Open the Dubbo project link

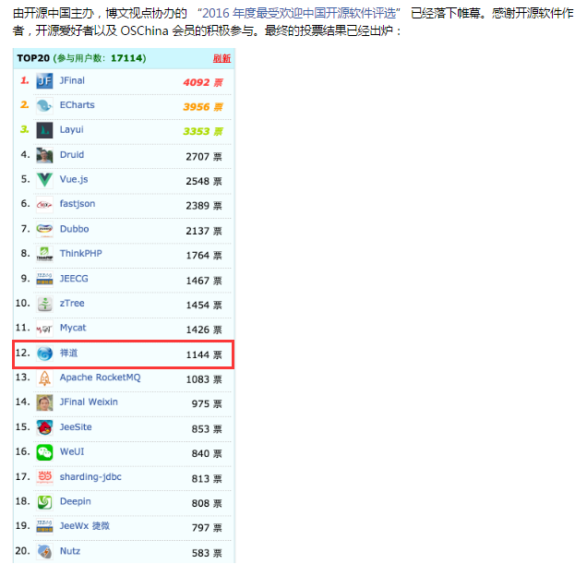(x=75, y=229)
